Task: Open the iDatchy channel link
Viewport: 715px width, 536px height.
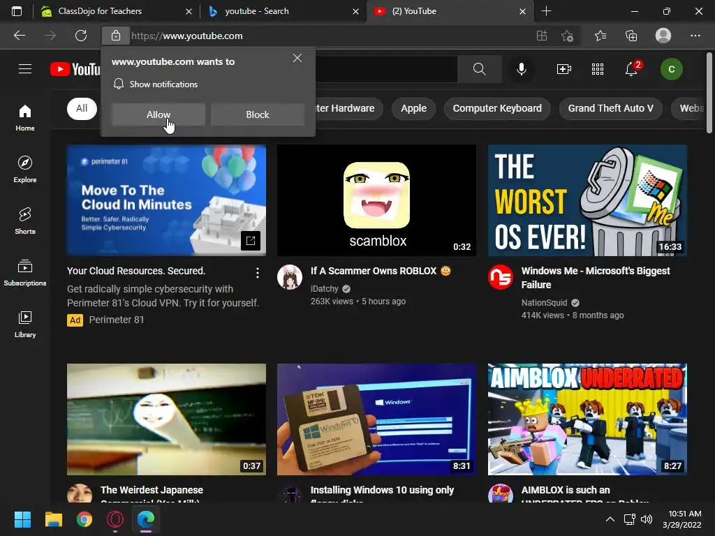Action: click(x=324, y=288)
